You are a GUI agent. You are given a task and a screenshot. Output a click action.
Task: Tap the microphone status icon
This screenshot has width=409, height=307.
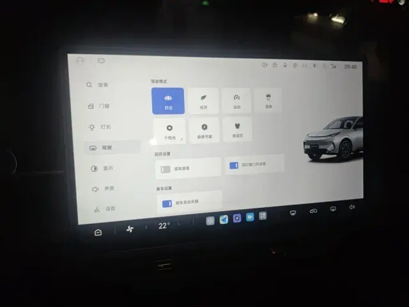point(285,65)
